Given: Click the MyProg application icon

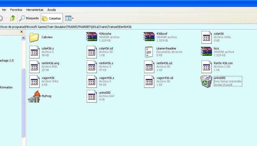Looking at the screenshot, I should 34,96.
